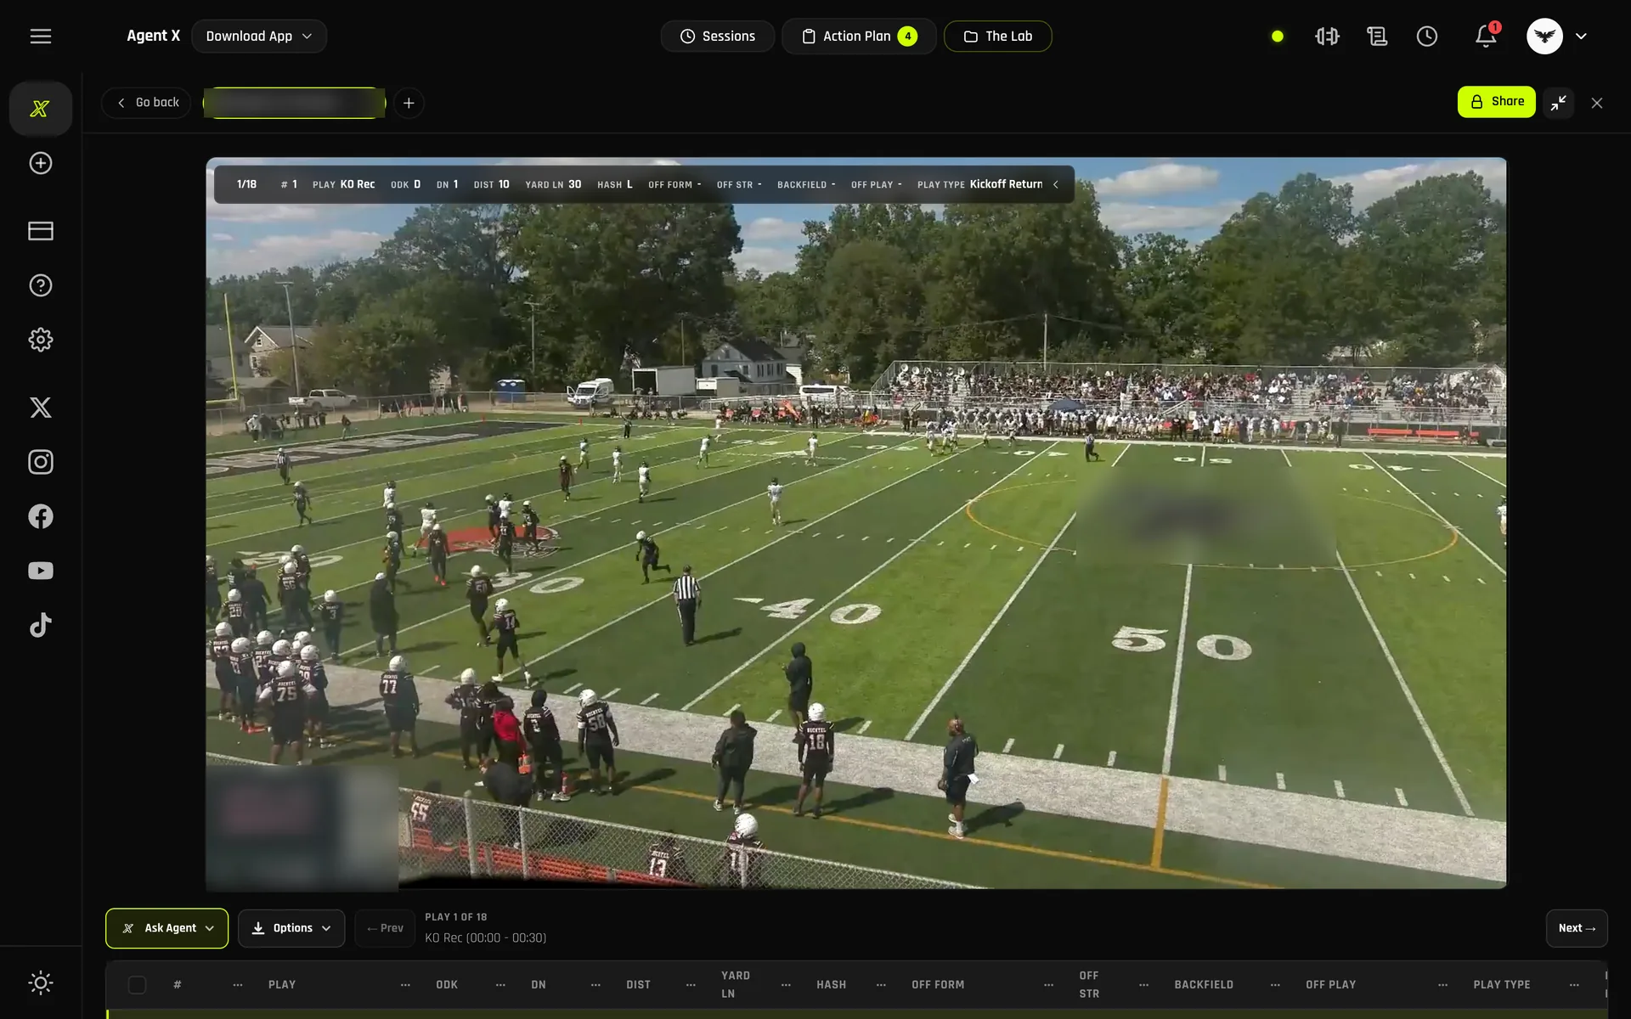
Task: Open the YouTube sidebar icon
Action: (x=41, y=571)
